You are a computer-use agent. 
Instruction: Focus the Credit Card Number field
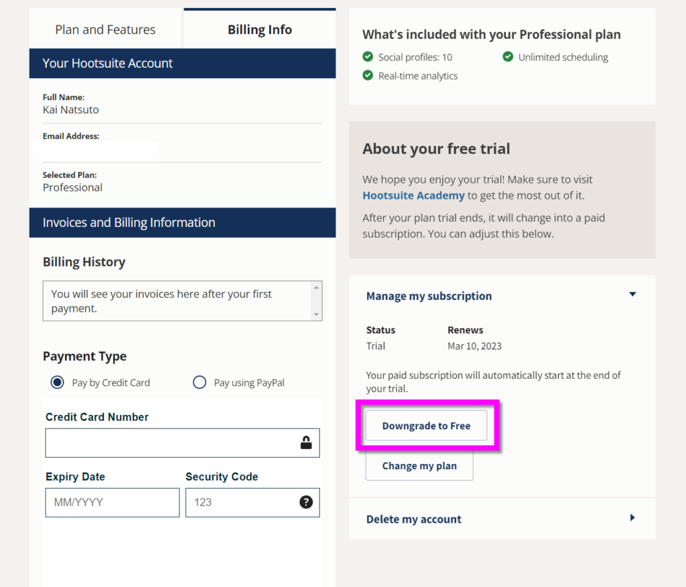pyautogui.click(x=182, y=443)
